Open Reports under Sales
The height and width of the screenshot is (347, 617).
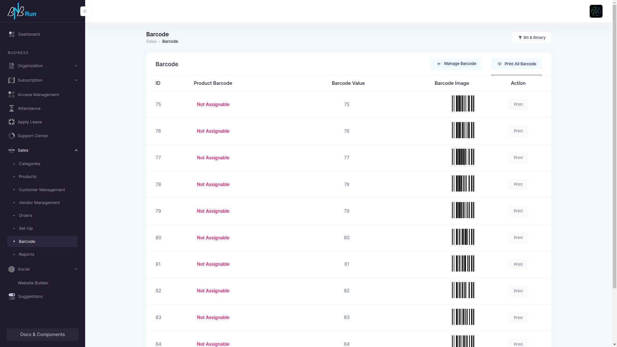42,254
